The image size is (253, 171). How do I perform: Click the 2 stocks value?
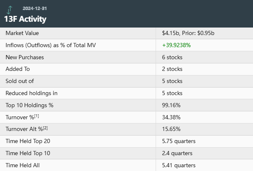(172, 69)
